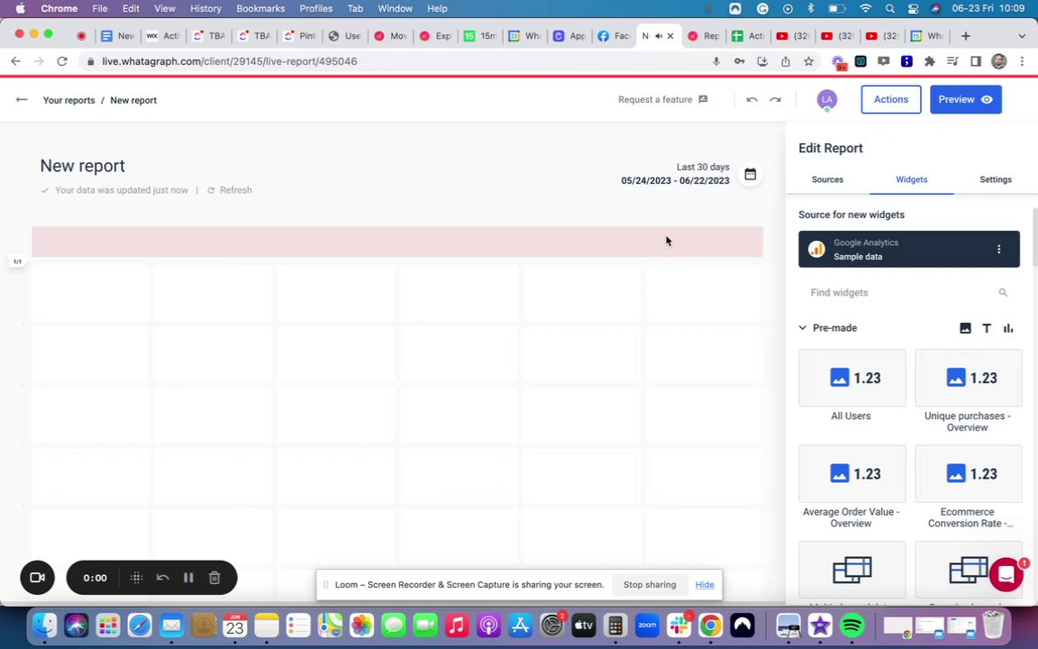The width and height of the screenshot is (1038, 649).
Task: Open the Chrome side panel icon
Action: point(976,61)
